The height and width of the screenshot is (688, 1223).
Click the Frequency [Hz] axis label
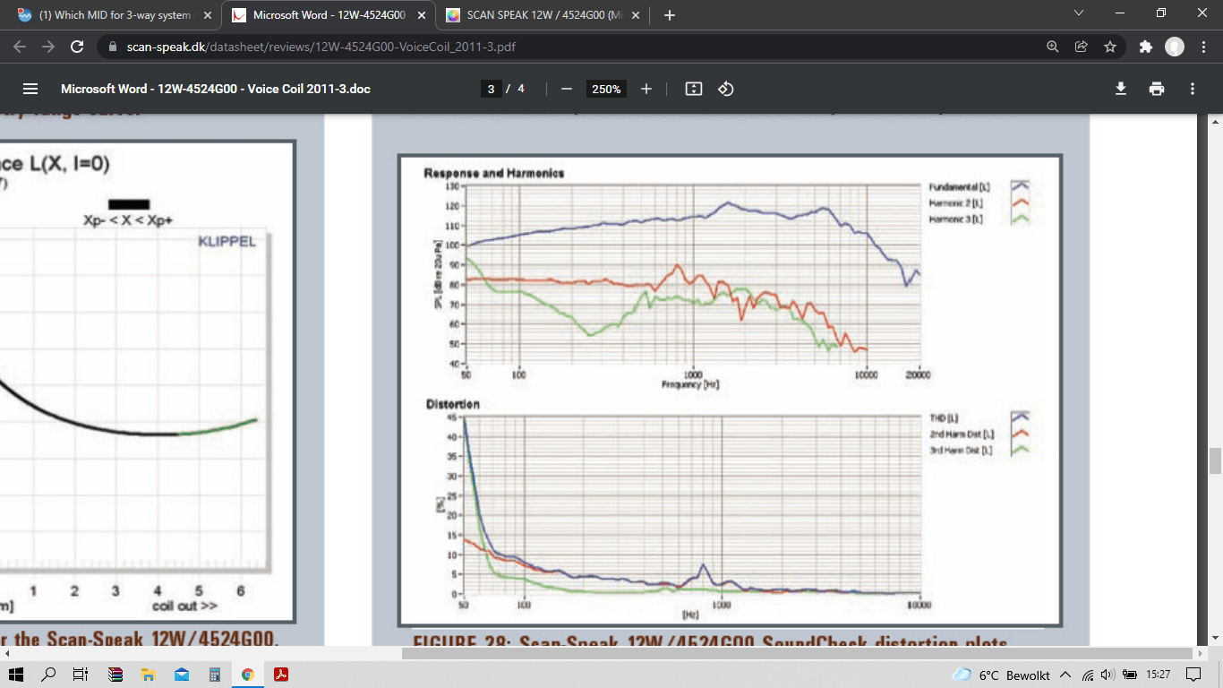coord(691,383)
